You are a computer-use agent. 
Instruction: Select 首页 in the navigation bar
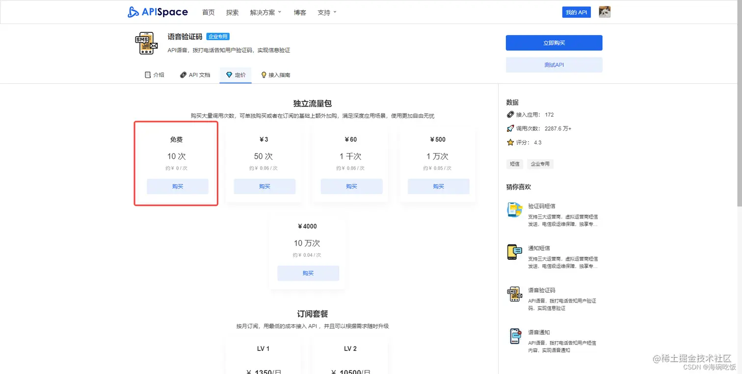tap(208, 12)
